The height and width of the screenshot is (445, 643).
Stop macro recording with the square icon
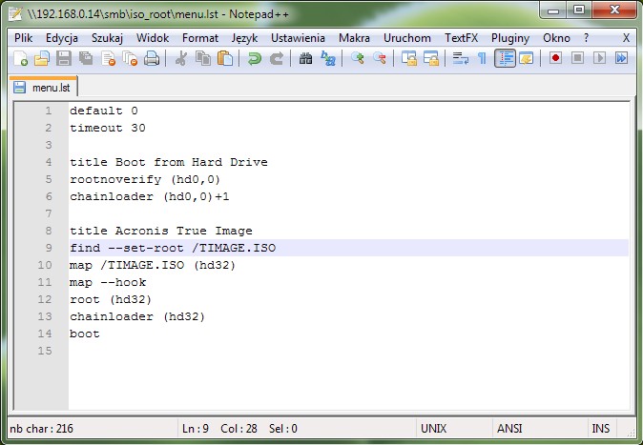point(577,58)
